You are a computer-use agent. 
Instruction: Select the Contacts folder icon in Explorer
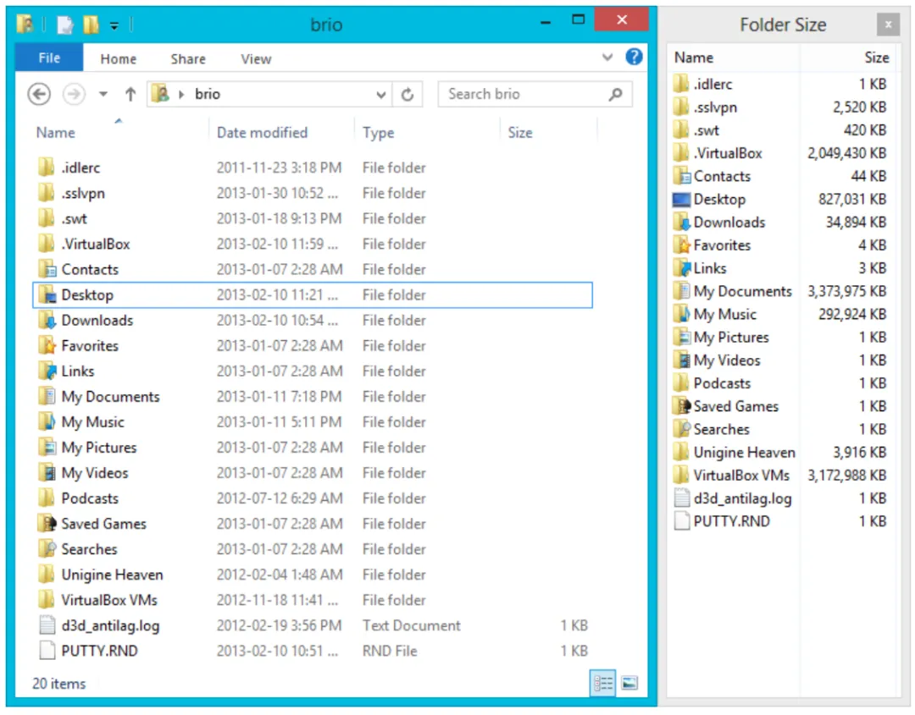[x=47, y=269]
